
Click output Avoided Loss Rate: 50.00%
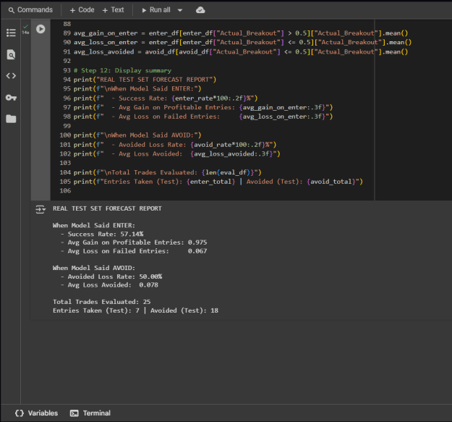(115, 277)
